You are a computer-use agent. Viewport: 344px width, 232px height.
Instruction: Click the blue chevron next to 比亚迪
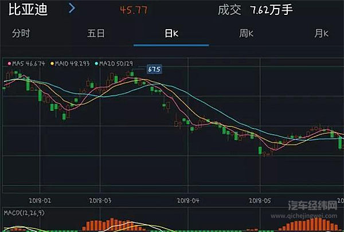pos(72,9)
